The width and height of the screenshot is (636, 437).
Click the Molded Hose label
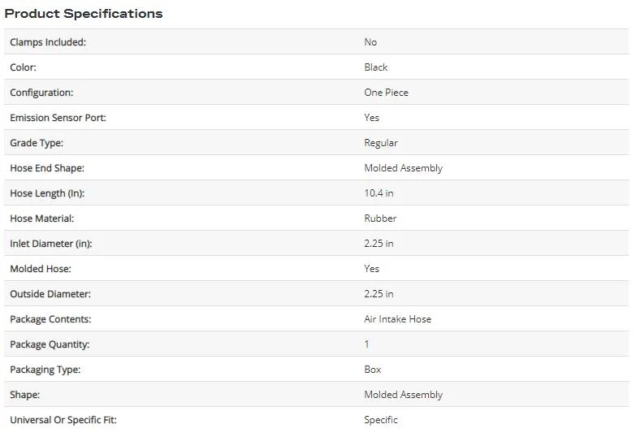click(x=41, y=269)
